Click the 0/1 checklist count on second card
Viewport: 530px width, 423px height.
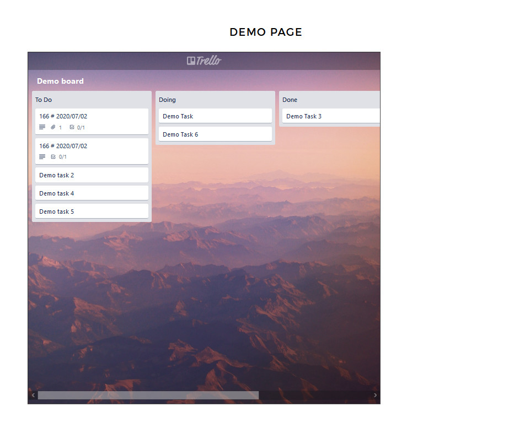[62, 157]
